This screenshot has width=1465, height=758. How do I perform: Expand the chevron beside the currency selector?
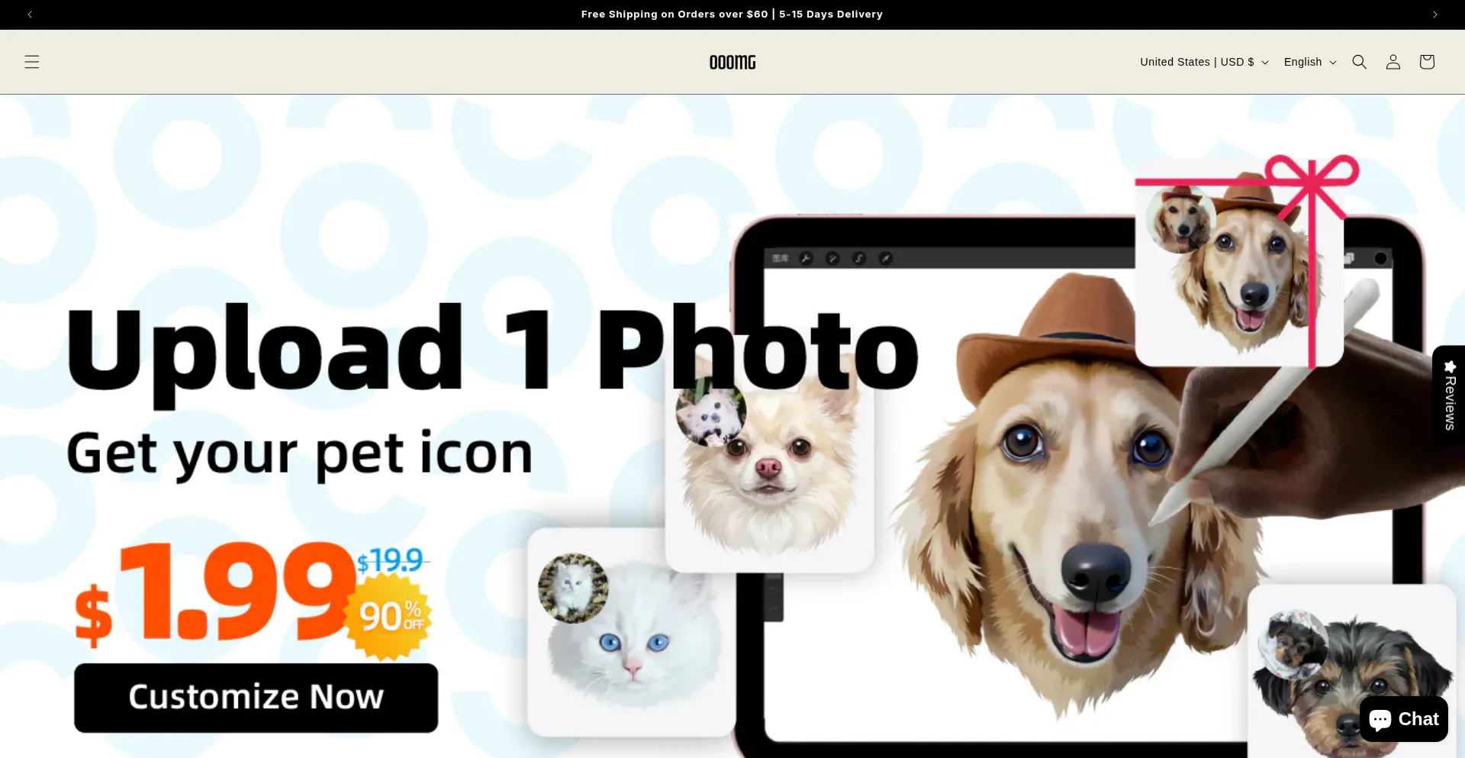click(x=1265, y=62)
